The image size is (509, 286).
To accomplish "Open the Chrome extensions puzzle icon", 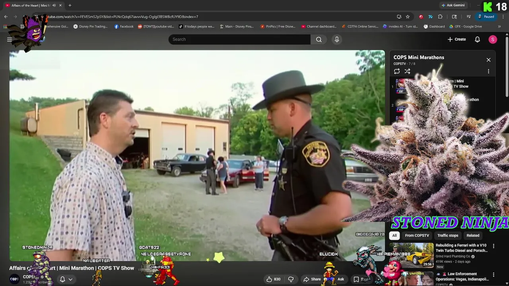I will (x=440, y=17).
